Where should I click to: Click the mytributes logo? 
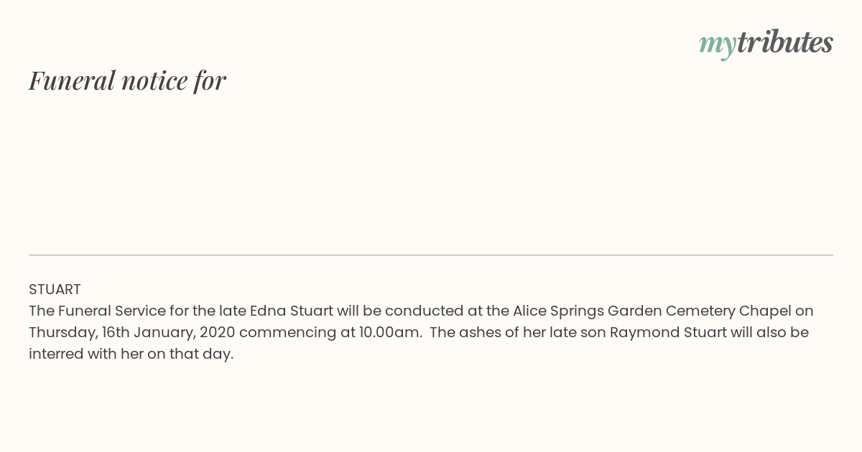(766, 44)
